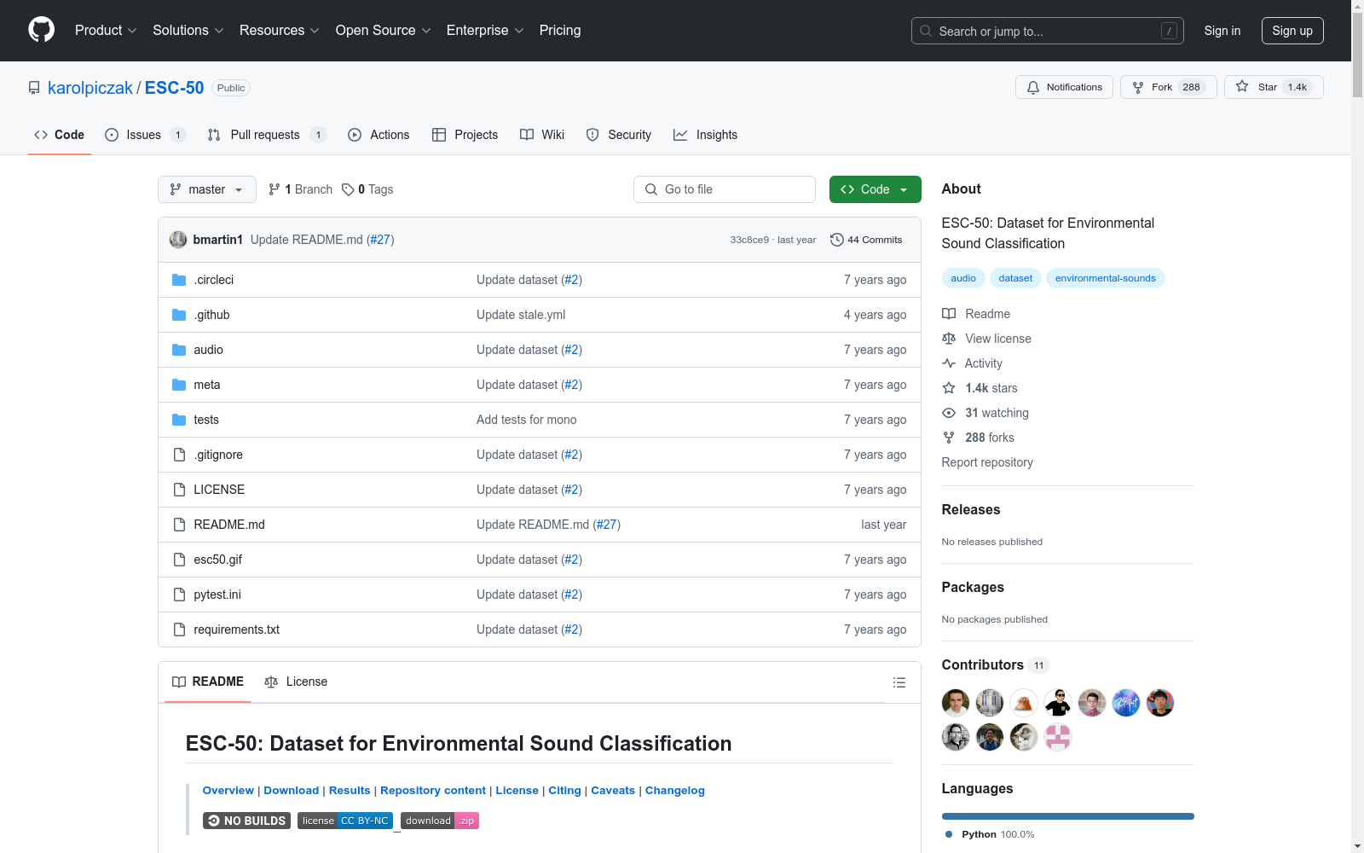The height and width of the screenshot is (853, 1364).
Task: Open karolpiczak user profile link
Action: click(x=90, y=88)
